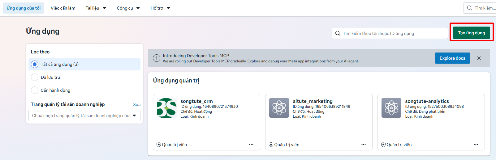This screenshot has width=496, height=160.
Task: Click Quản trị viên on songtute-analytics card
Action: point(399,145)
